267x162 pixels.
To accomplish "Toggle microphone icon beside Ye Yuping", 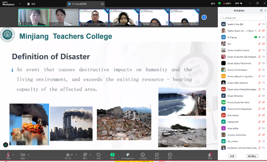I will (x=259, y=37).
